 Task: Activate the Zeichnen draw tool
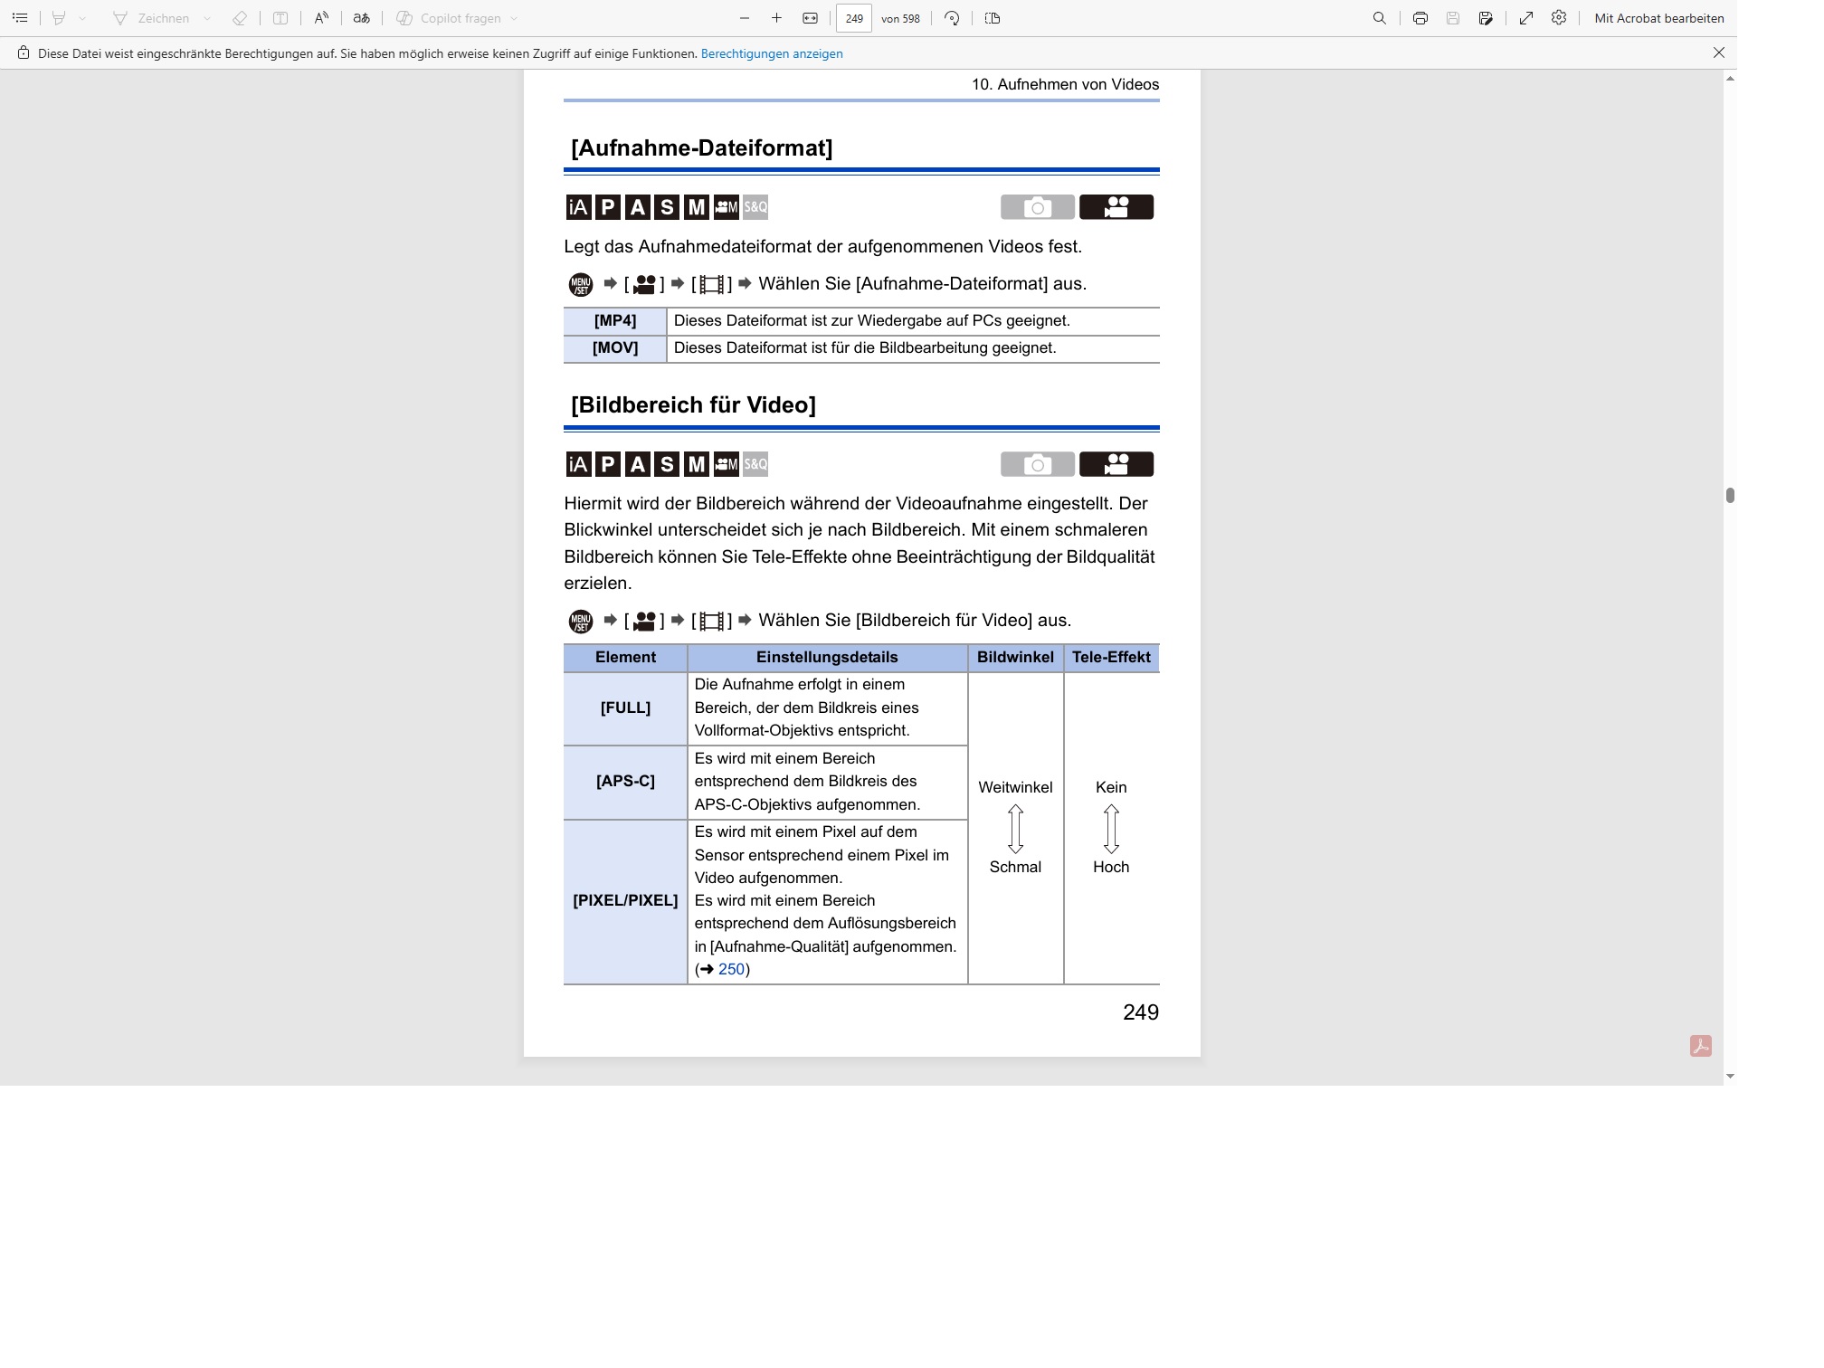pyautogui.click(x=150, y=18)
